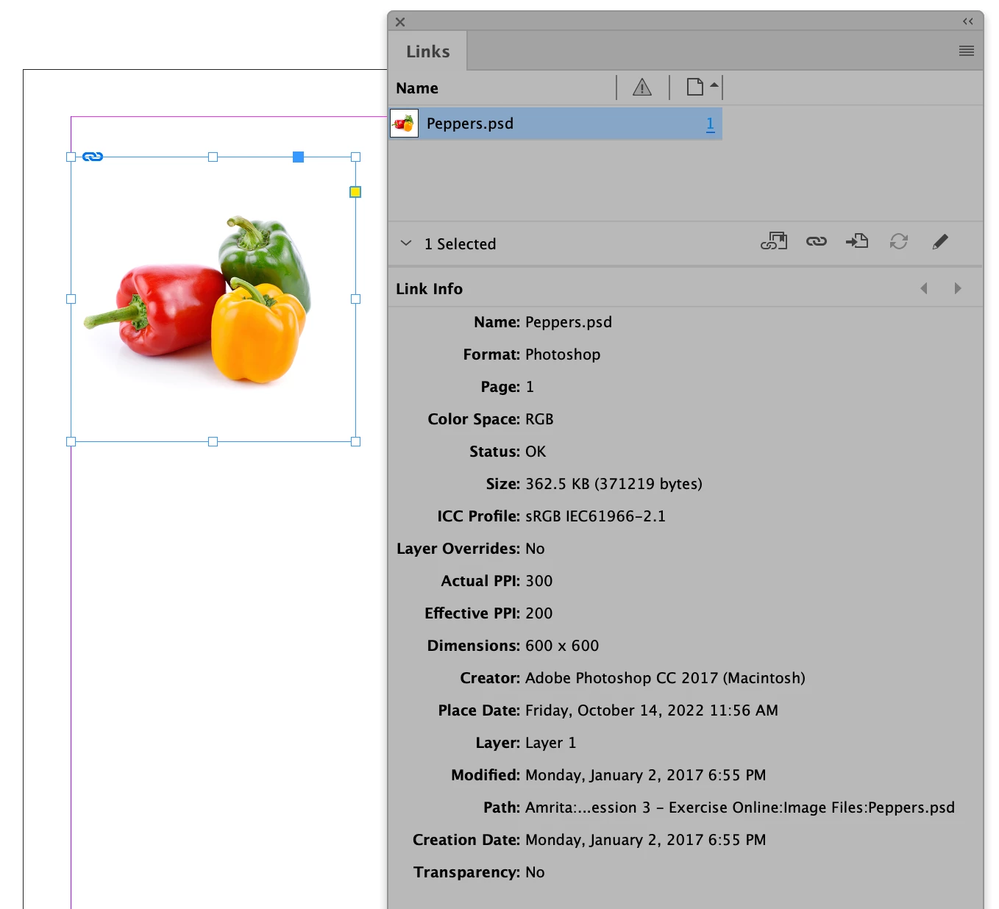This screenshot has height=909, width=999.
Task: Click the Relink from CC Libraries icon
Action: pyautogui.click(x=774, y=241)
